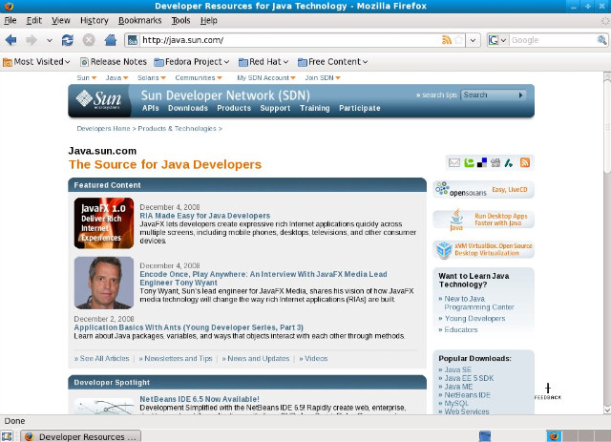Click the Digg share icon
Viewport: 611px width, 442px height.
coord(495,162)
